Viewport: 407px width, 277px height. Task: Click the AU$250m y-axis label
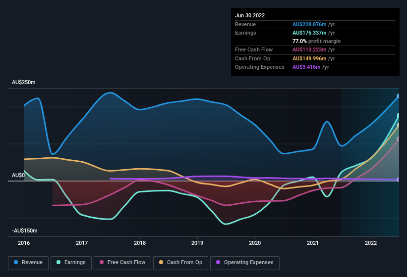click(24, 82)
